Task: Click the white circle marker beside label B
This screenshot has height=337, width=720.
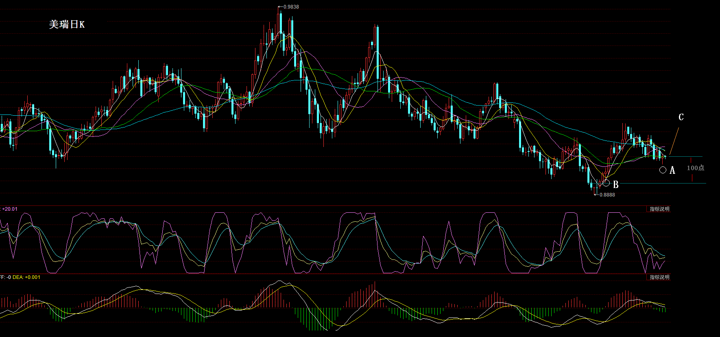Action: (606, 183)
